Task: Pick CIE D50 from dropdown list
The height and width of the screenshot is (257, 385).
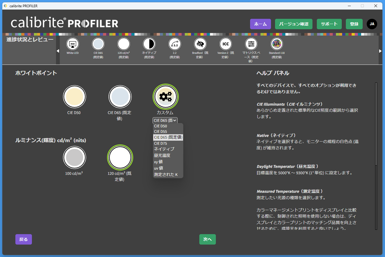Action: (168, 126)
